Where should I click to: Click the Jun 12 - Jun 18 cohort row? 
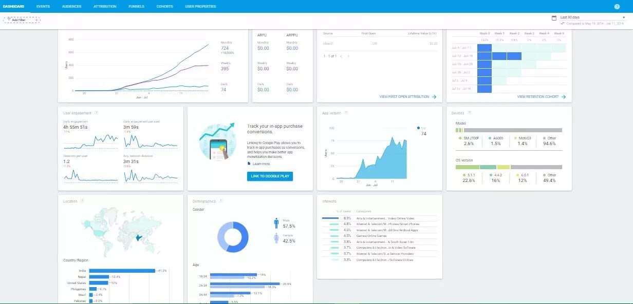(x=509, y=56)
